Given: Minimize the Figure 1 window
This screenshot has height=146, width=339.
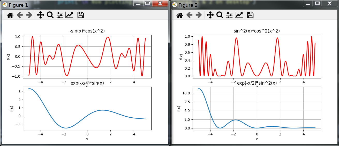Looking at the screenshot, I should pos(138,4).
